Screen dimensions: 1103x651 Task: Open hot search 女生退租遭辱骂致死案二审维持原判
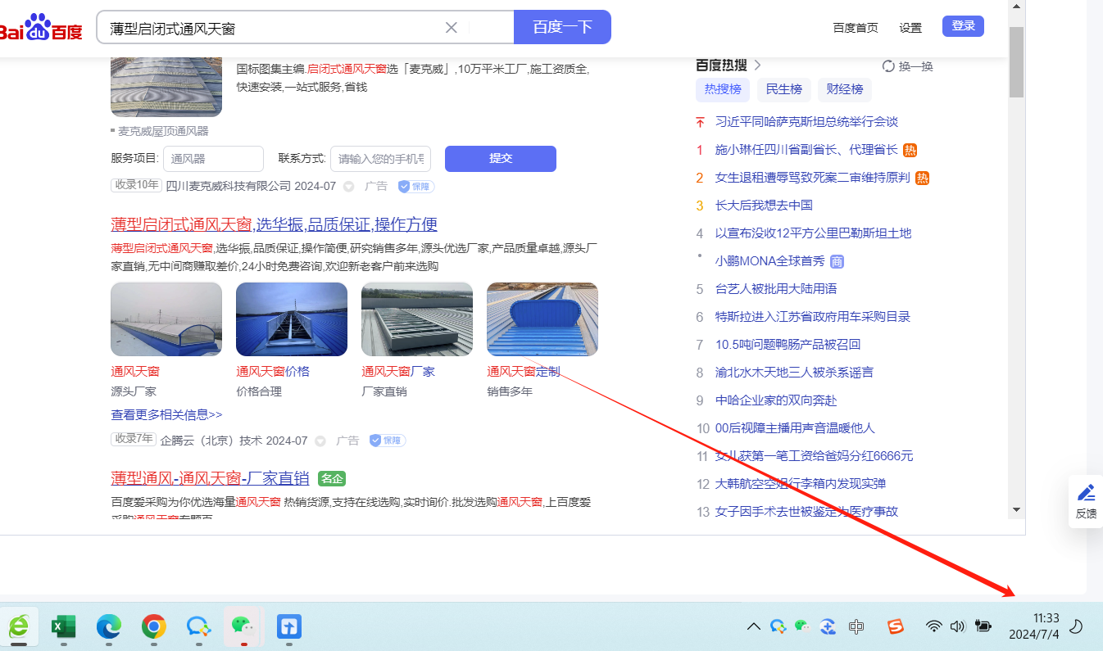click(x=813, y=178)
